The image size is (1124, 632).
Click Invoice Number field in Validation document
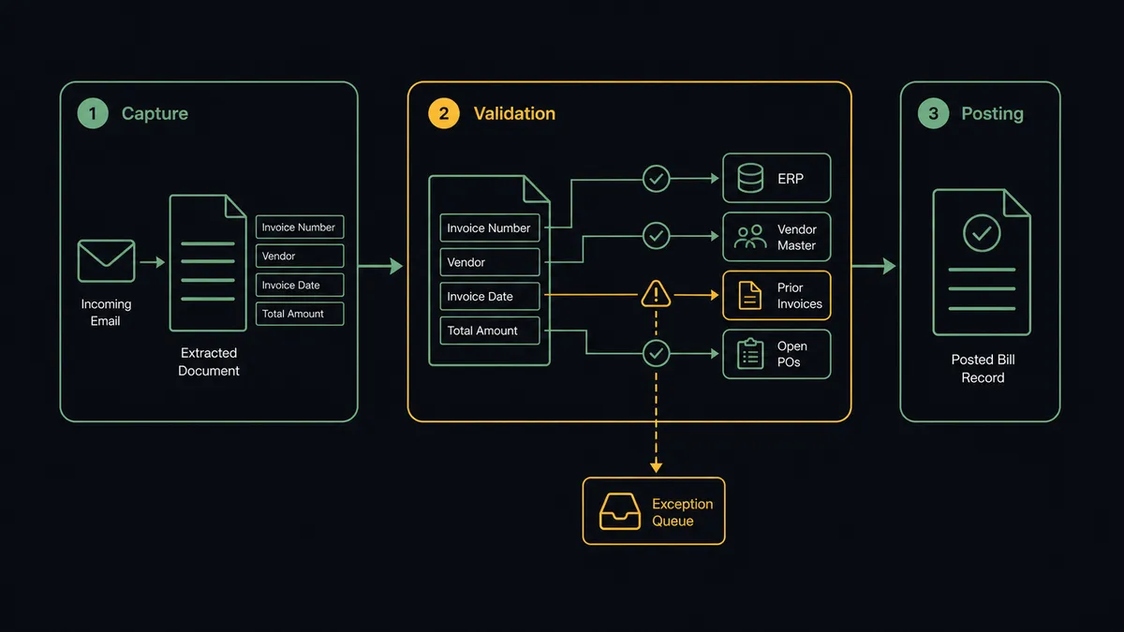pyautogui.click(x=490, y=228)
